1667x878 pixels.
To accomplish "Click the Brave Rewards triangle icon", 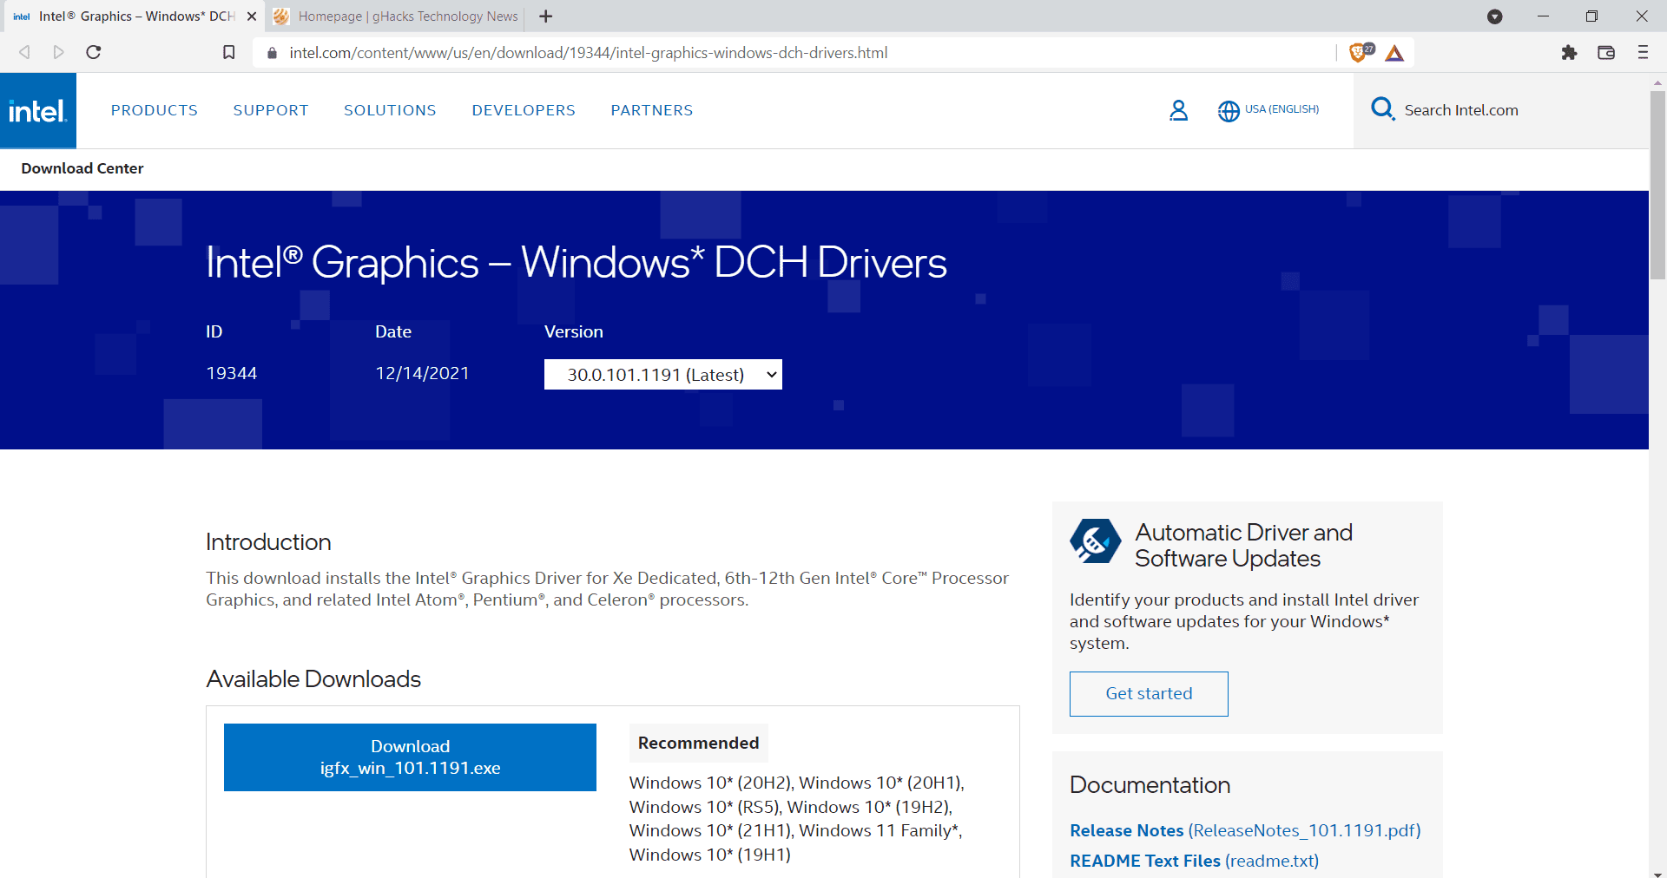I will coord(1395,53).
